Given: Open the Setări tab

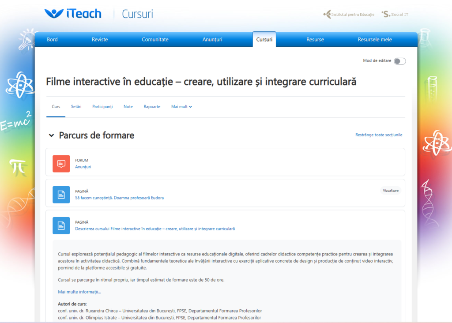Looking at the screenshot, I should click(76, 107).
